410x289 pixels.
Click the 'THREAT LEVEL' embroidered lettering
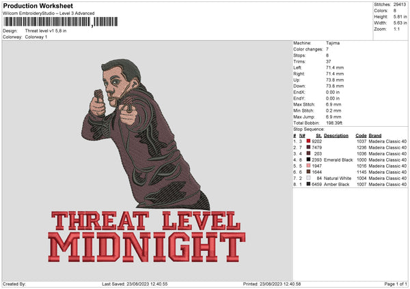pos(146,221)
